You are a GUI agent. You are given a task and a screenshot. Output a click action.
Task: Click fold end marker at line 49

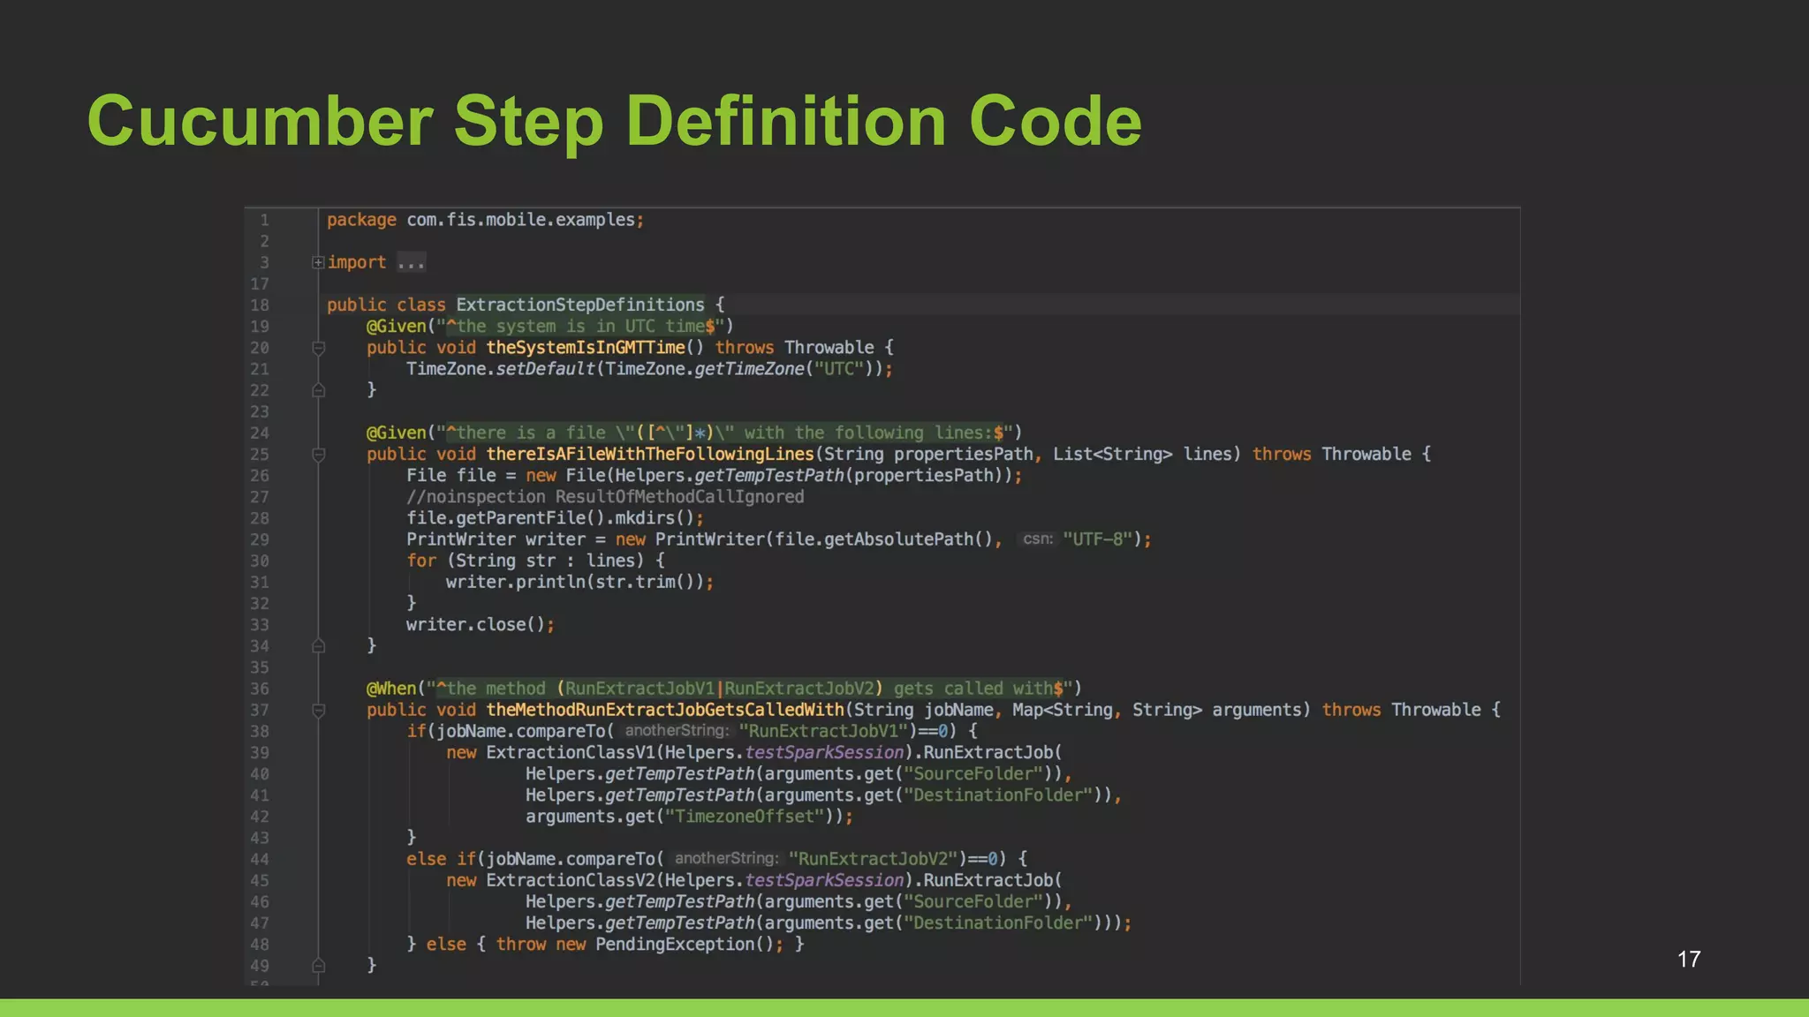319,966
